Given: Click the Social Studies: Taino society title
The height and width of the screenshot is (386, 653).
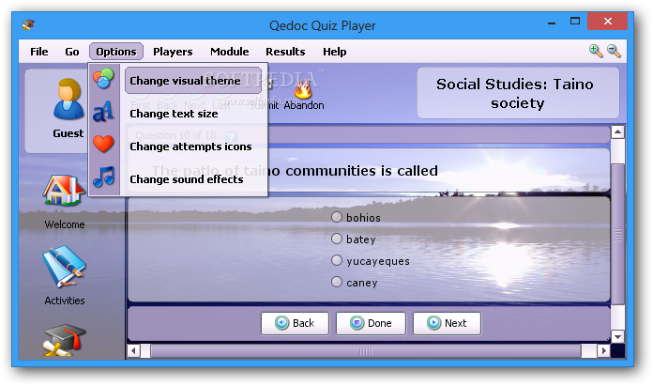Looking at the screenshot, I should pyautogui.click(x=515, y=94).
